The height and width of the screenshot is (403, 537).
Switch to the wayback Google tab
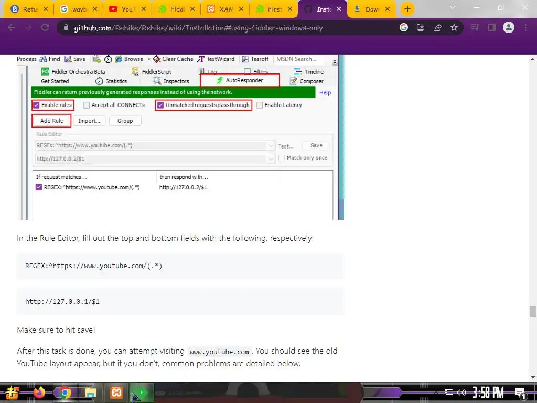[x=79, y=9]
